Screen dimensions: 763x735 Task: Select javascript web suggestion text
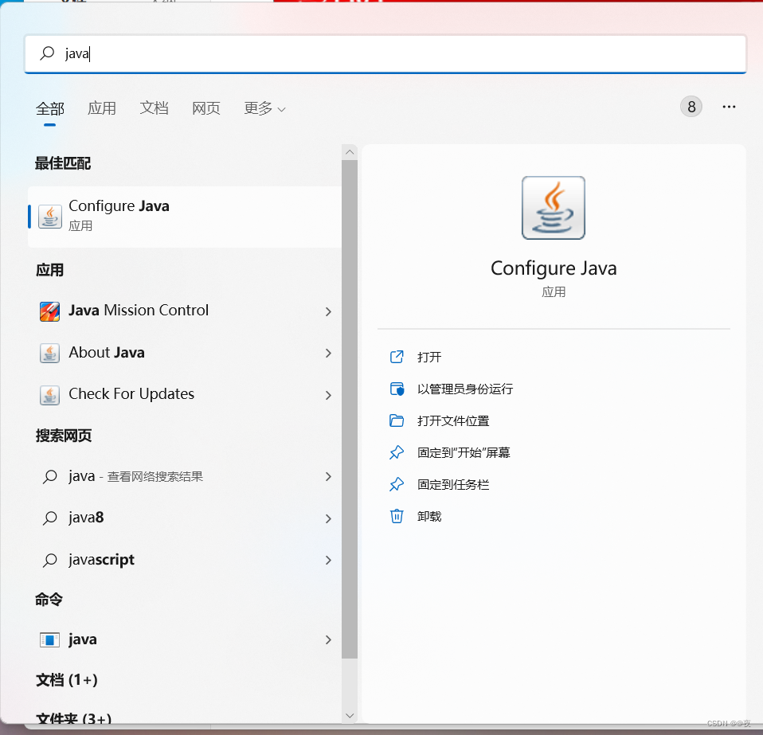(x=101, y=560)
